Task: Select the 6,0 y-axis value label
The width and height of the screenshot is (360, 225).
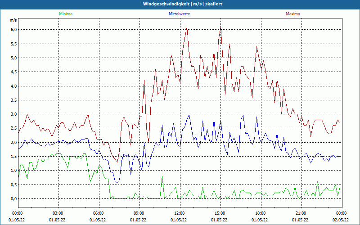Action: [x=13, y=30]
